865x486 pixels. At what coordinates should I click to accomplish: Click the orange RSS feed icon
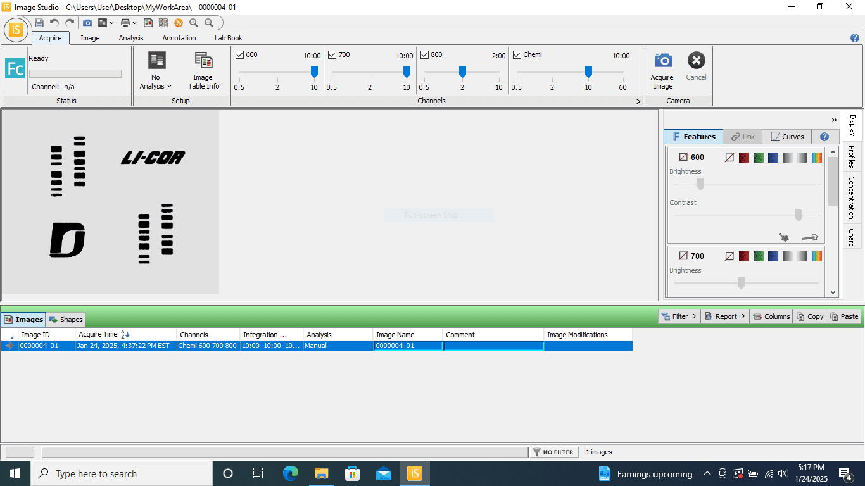pos(179,23)
